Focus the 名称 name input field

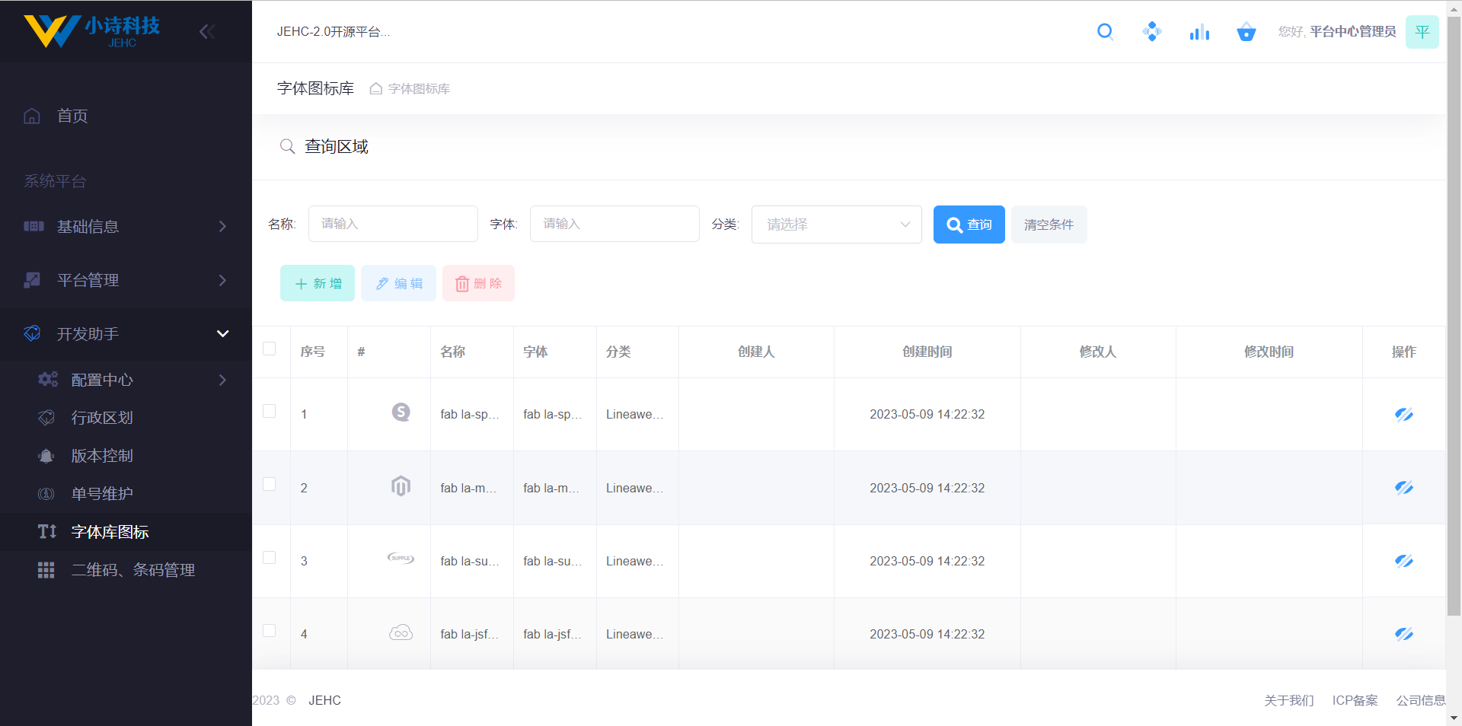click(x=393, y=224)
